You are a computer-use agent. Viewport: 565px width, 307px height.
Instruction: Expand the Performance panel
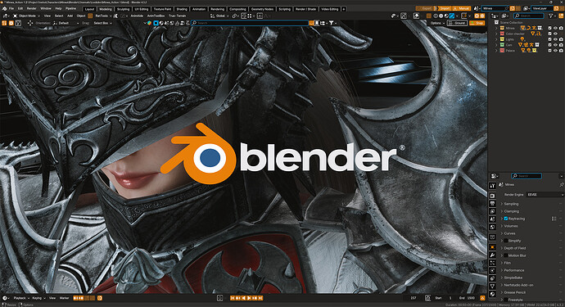point(514,270)
